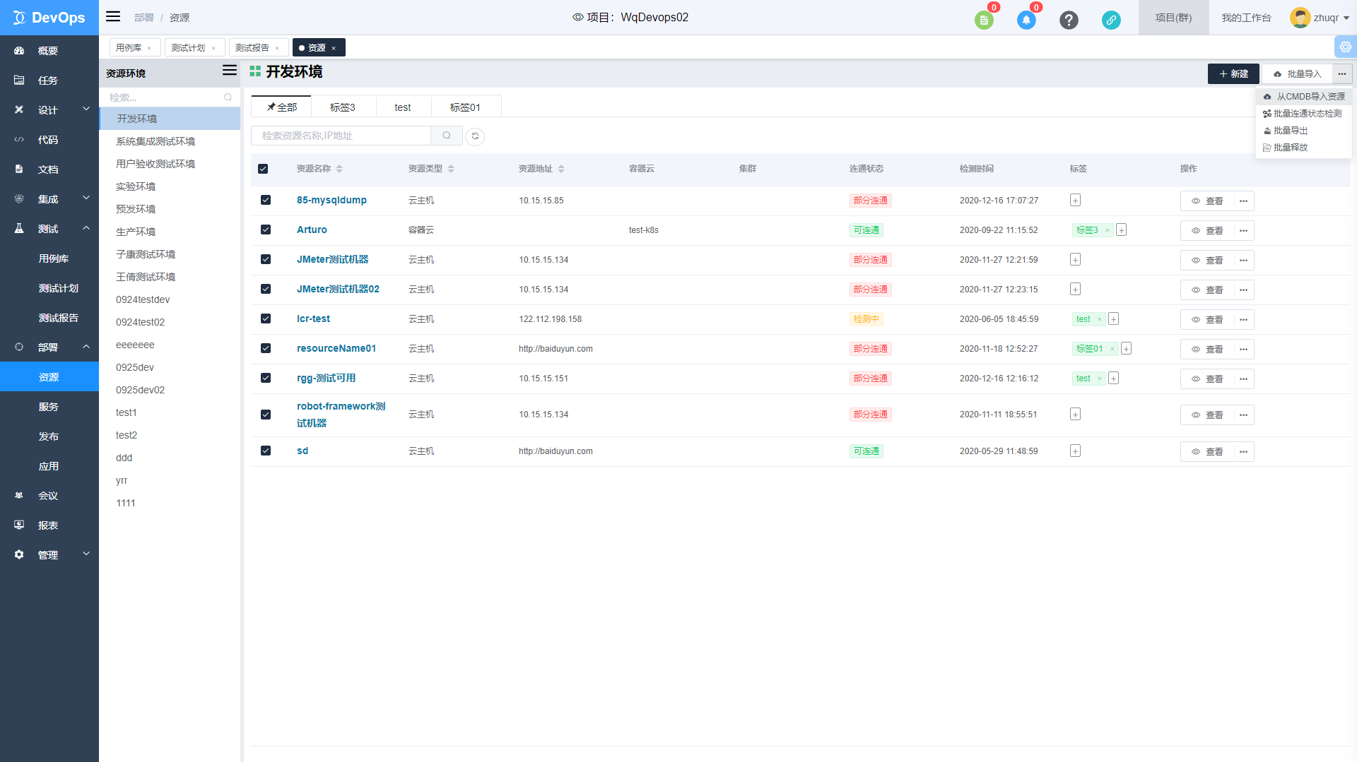
Task: Open the help question mark icon
Action: [1069, 20]
